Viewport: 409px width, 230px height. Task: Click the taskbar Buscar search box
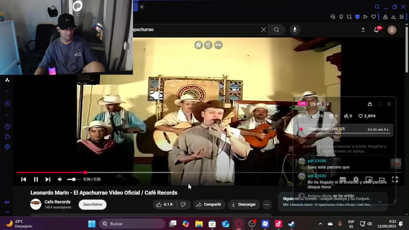[132, 224]
